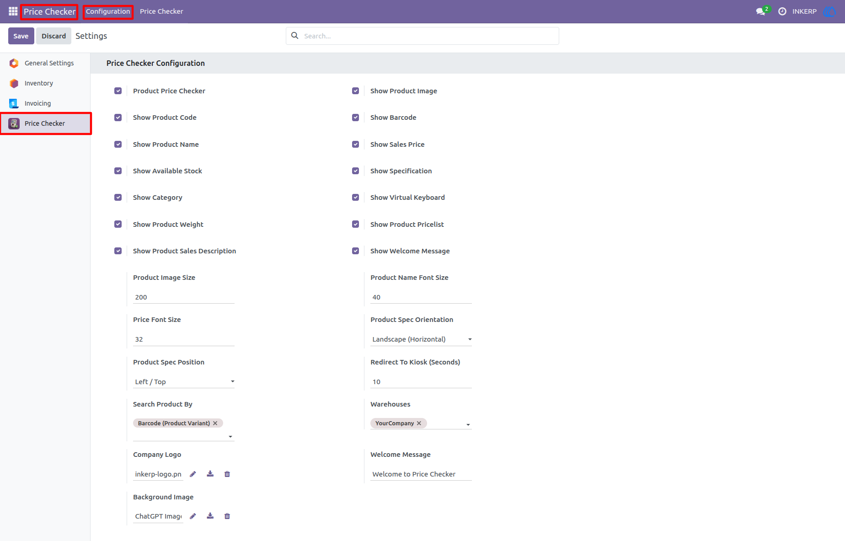Select Inventory in settings sidebar
This screenshot has width=845, height=541.
pos(39,83)
